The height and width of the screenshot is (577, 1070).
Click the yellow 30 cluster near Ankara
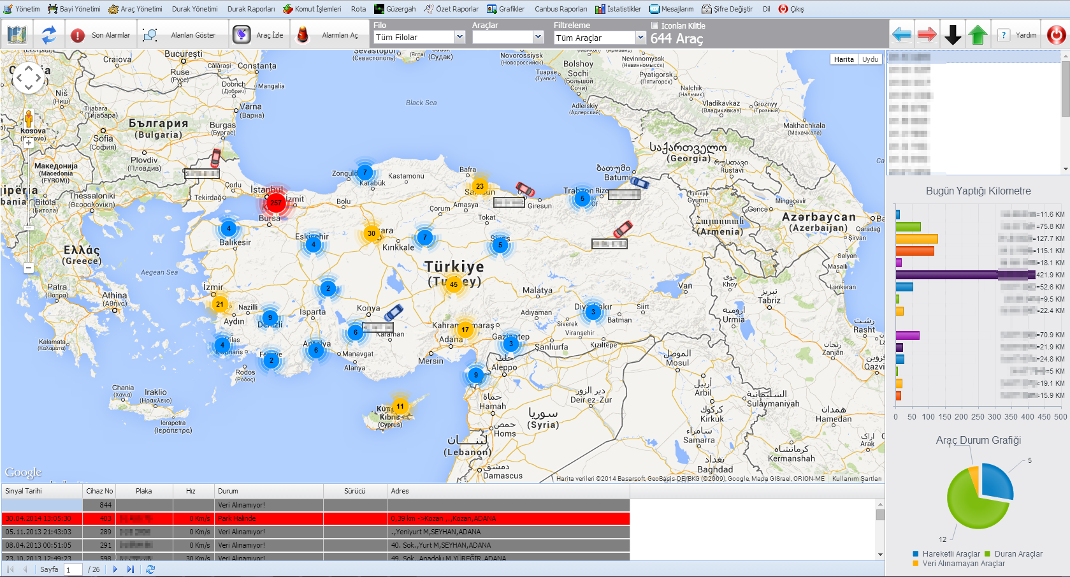point(372,233)
